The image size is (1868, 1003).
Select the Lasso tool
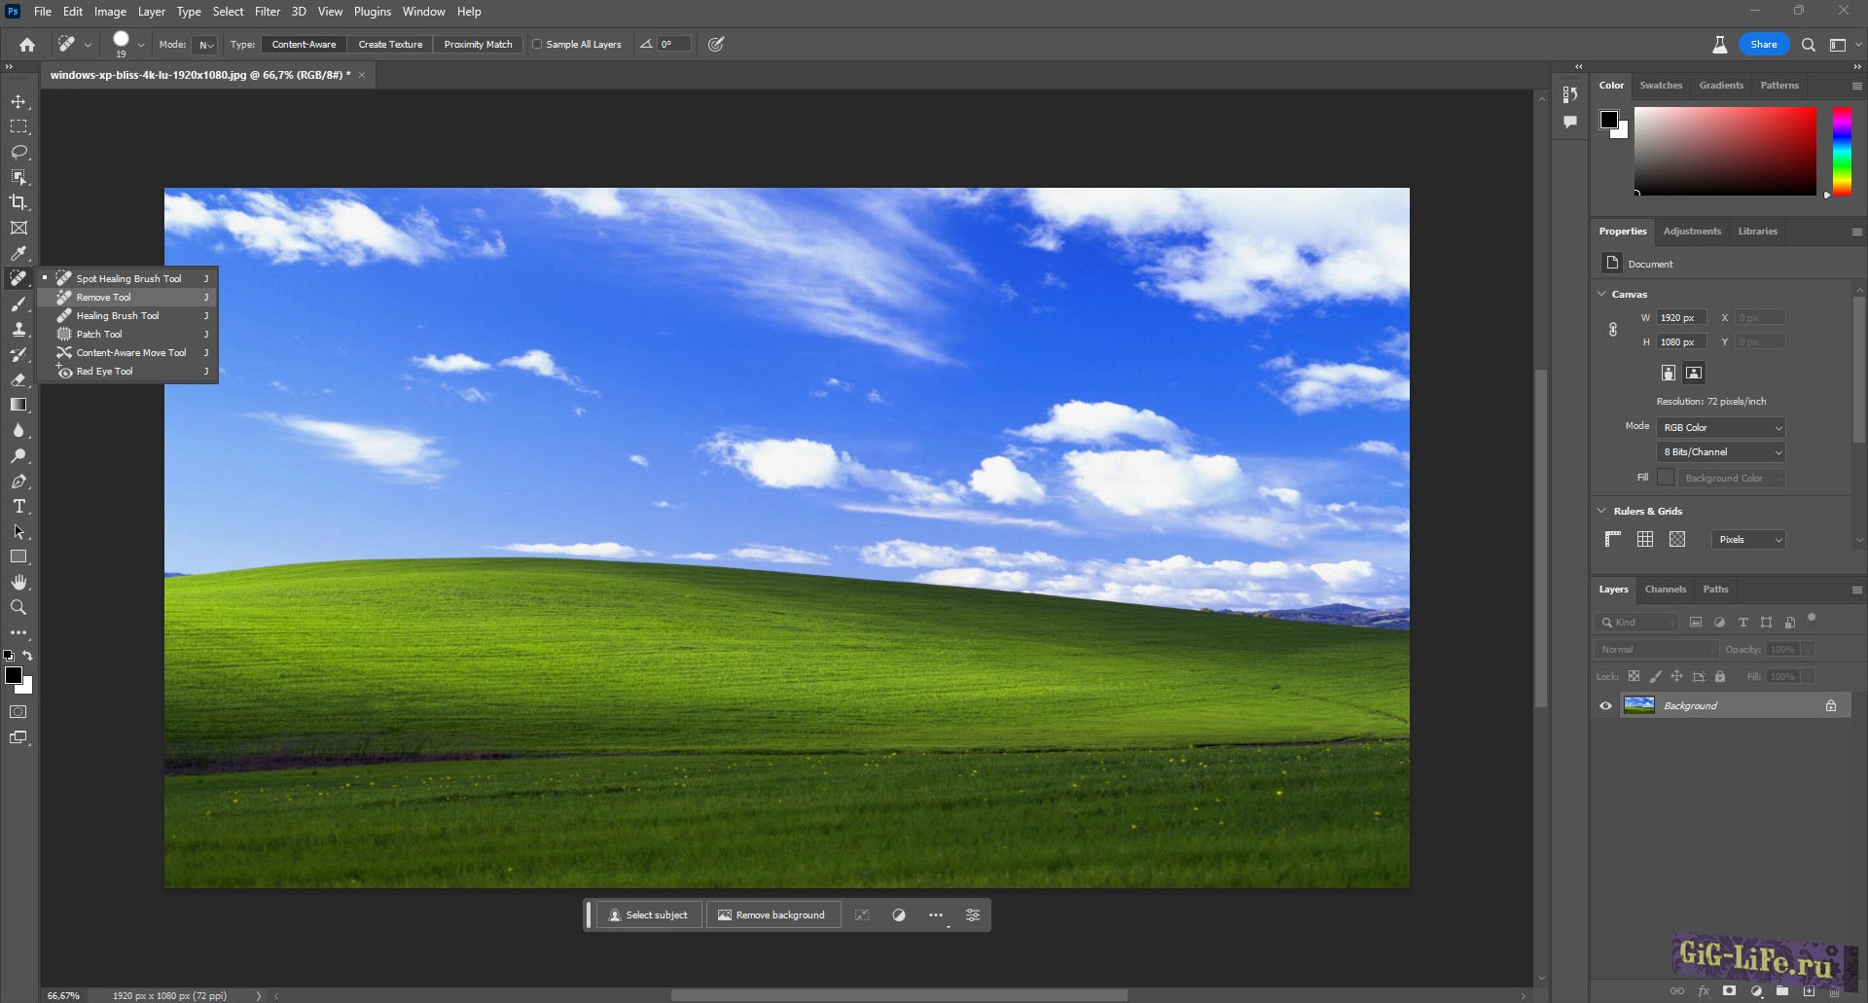coord(18,153)
